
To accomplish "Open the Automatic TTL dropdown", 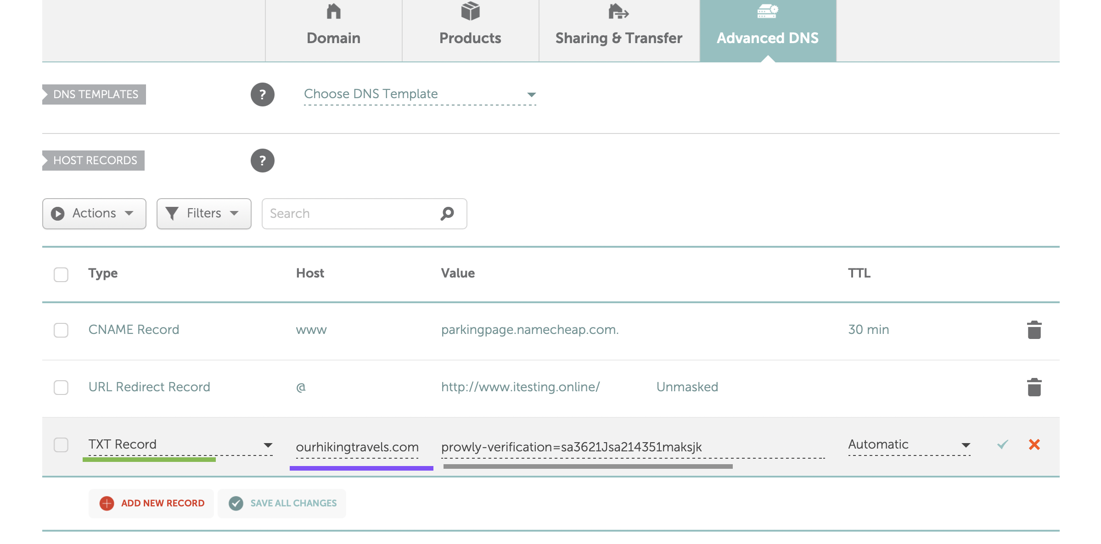I will point(966,444).
